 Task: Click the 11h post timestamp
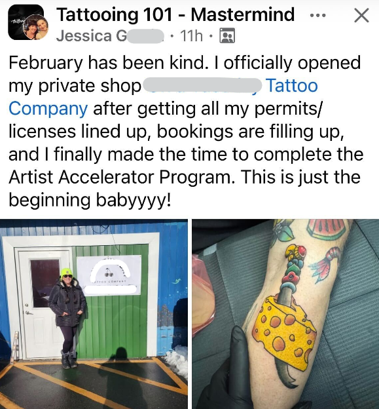191,36
